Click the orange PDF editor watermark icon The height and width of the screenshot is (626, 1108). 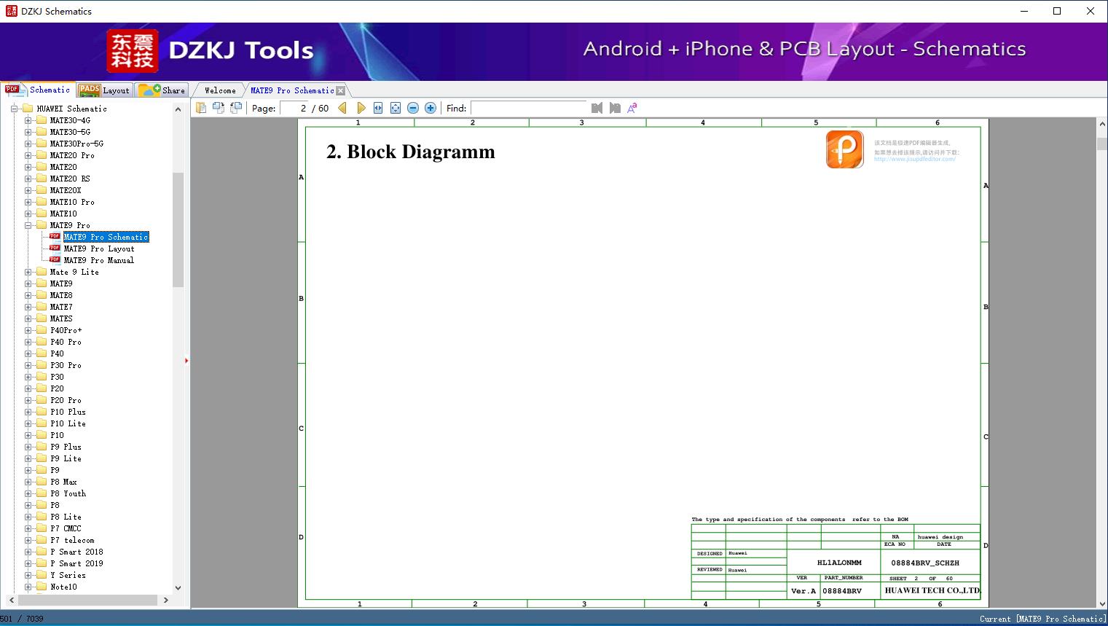[845, 149]
